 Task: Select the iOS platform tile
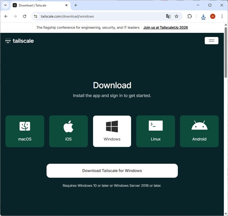[x=68, y=131]
